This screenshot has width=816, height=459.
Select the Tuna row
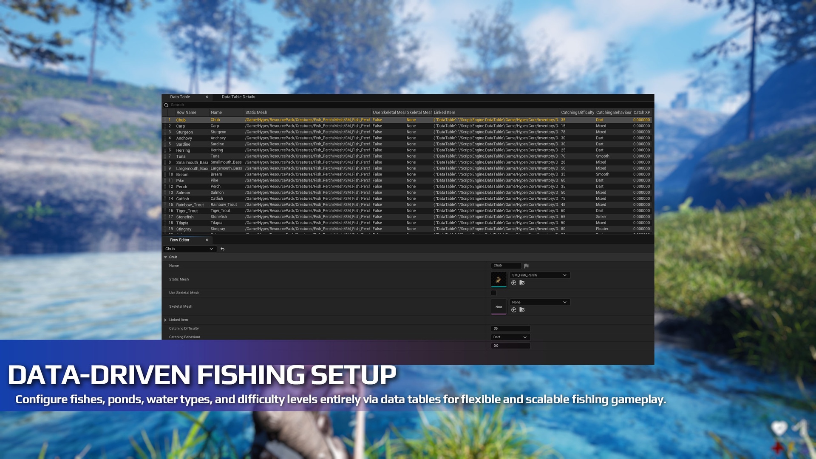pos(408,156)
